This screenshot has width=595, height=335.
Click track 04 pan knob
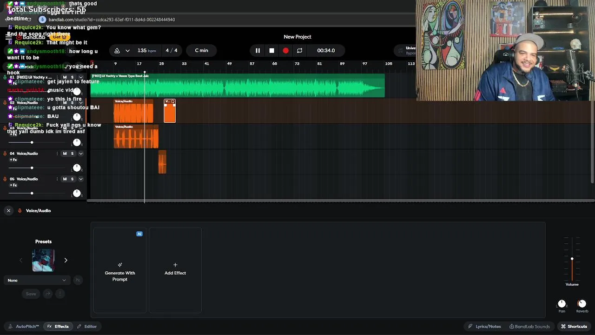77,168
